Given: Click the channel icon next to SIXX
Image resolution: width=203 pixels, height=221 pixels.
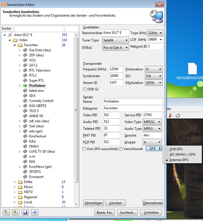Looking at the screenshot, I should (25, 96).
